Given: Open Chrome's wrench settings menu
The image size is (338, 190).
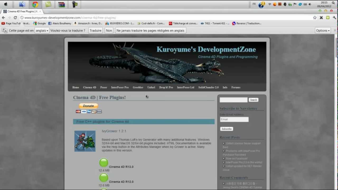Looking at the screenshot, I should coord(334,18).
